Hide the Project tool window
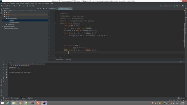The width and height of the screenshot is (187, 105). pyautogui.click(x=46, y=8)
